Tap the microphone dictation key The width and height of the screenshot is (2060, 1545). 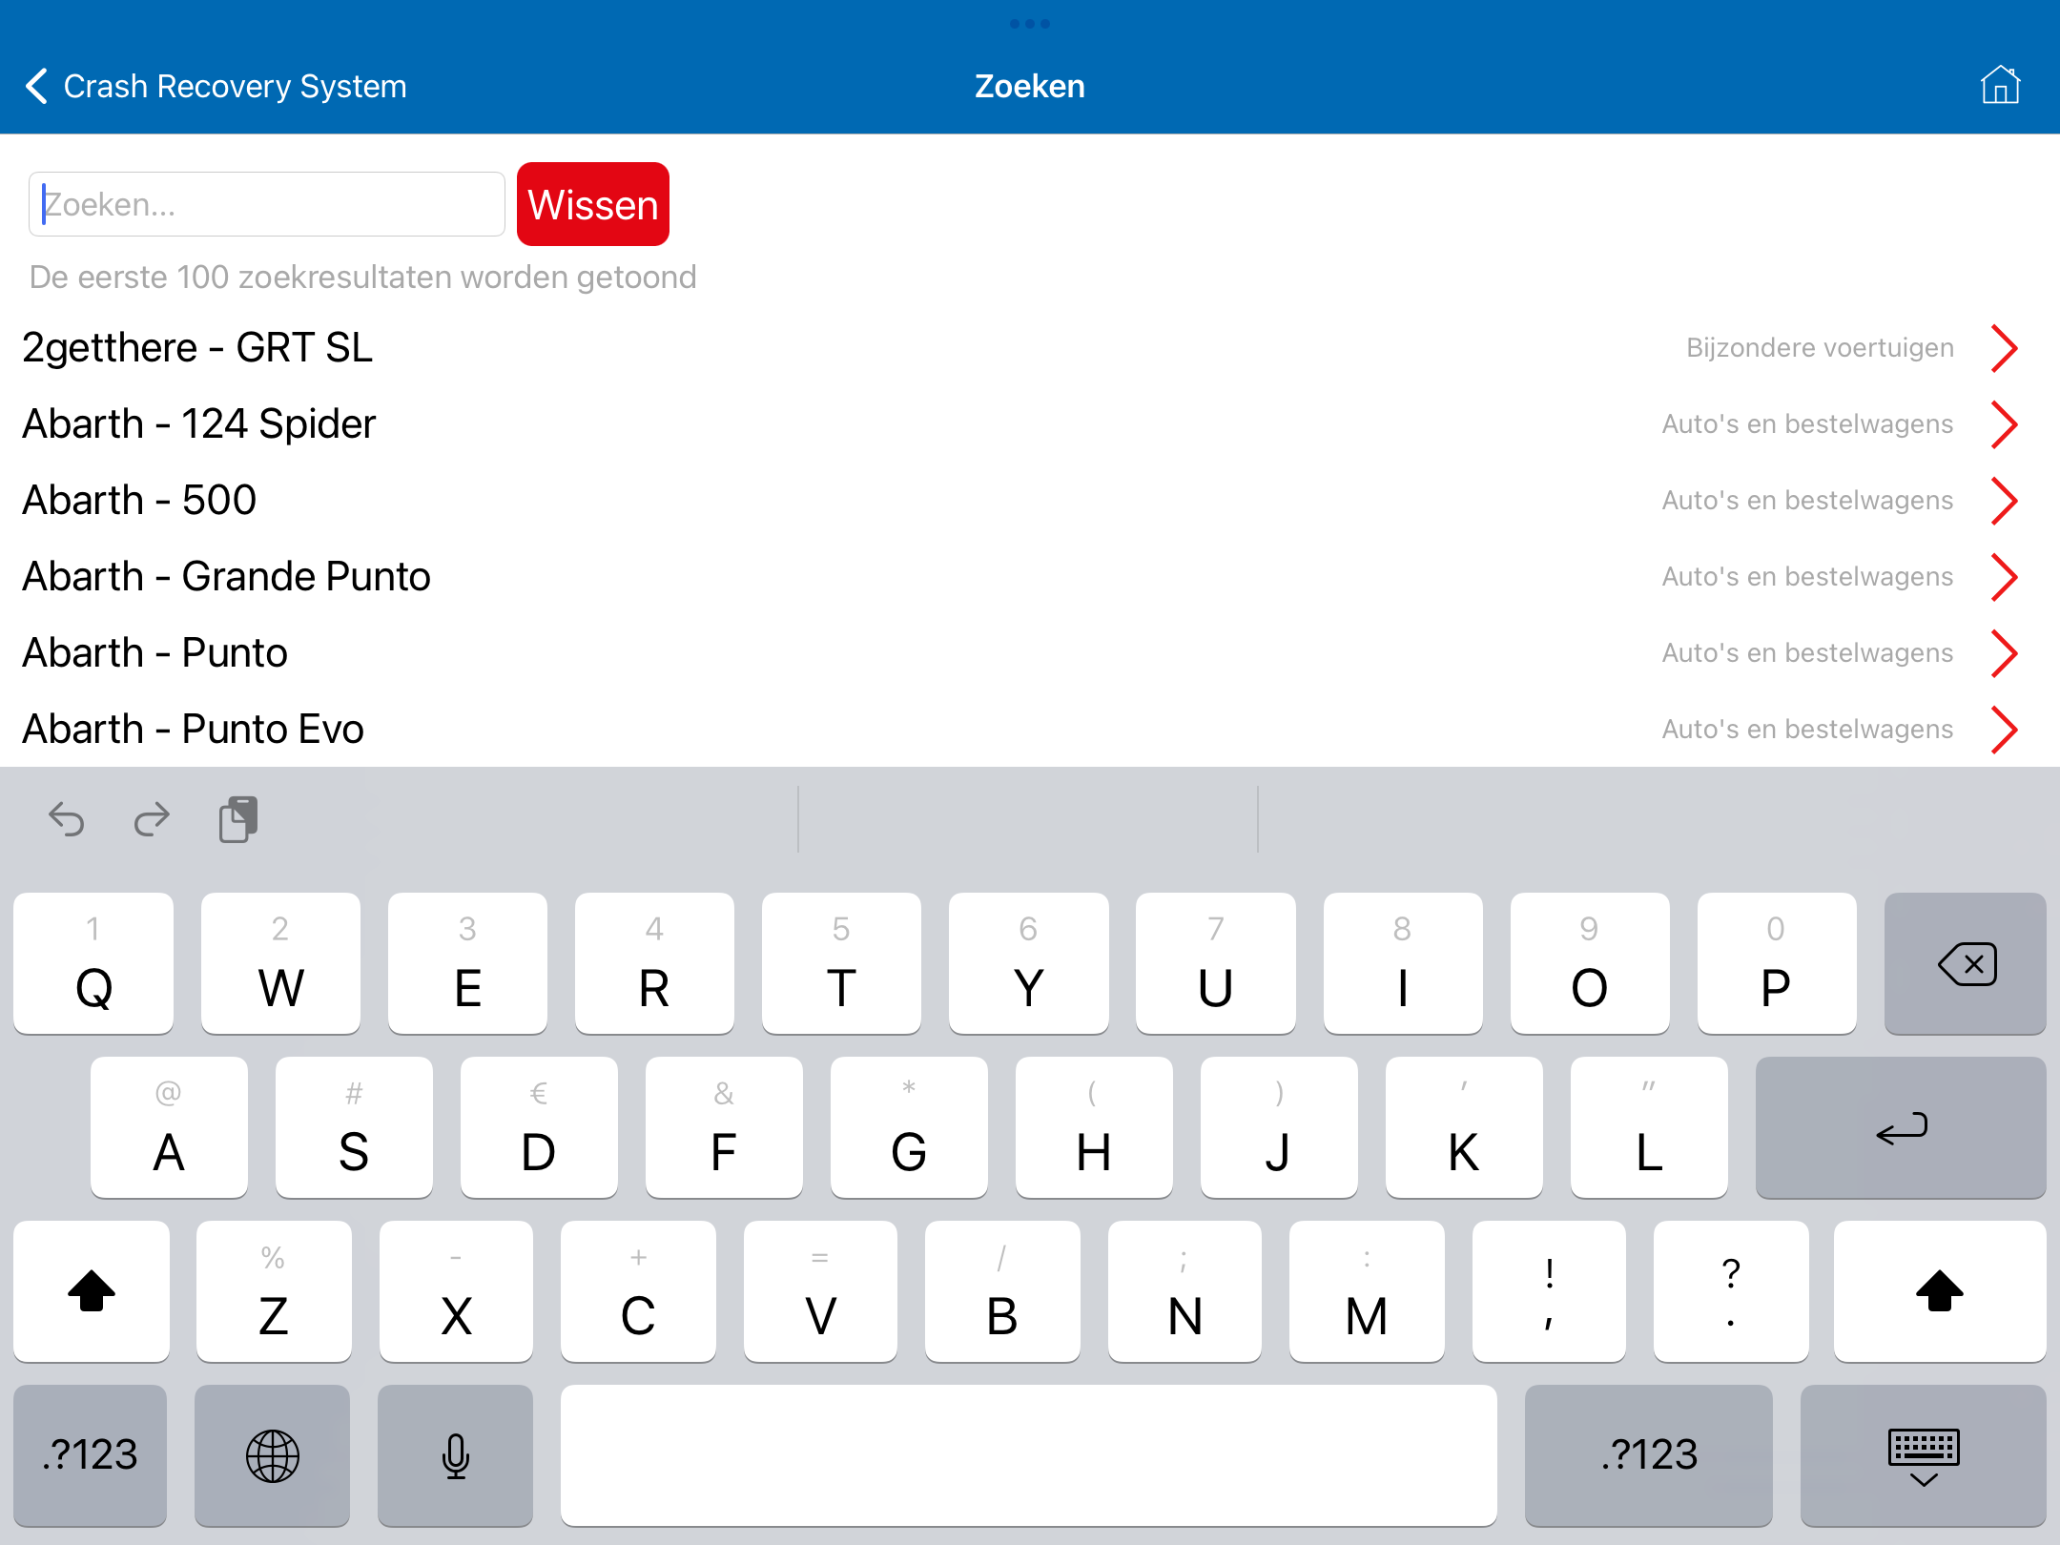pyautogui.click(x=455, y=1455)
